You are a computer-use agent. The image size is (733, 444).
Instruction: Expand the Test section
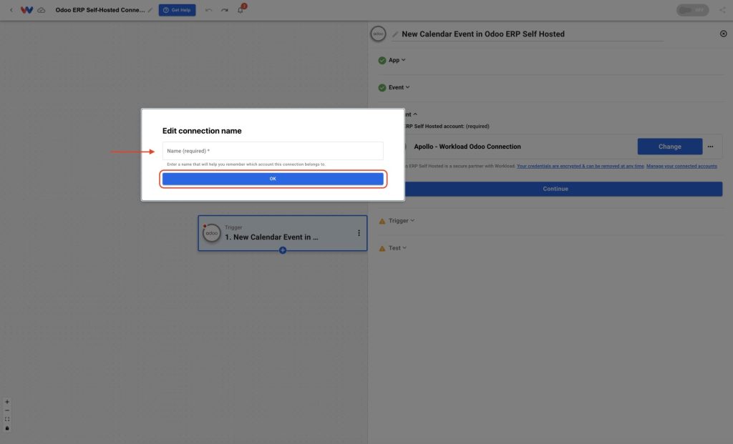point(397,248)
